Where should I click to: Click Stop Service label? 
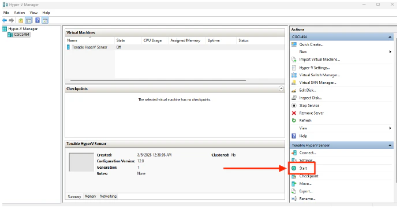click(309, 105)
